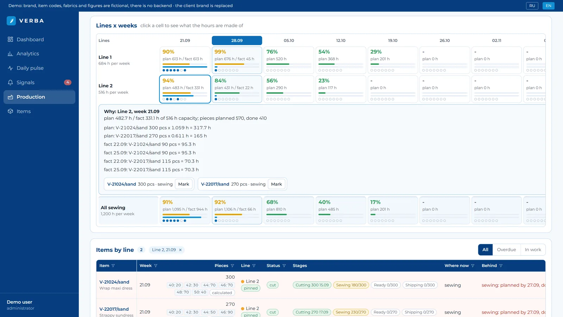Click the Sewing 180/300 stage chip

tap(351, 285)
